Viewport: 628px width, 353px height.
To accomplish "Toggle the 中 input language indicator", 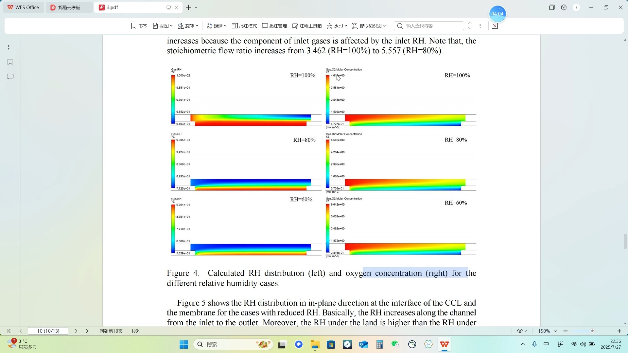I will (546, 344).
